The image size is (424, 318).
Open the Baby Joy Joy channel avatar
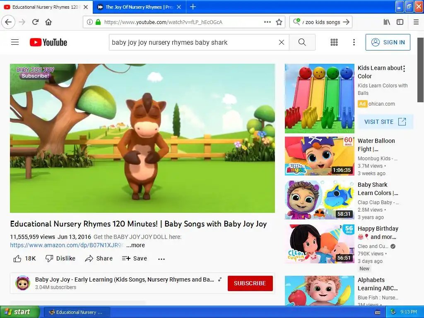23,283
